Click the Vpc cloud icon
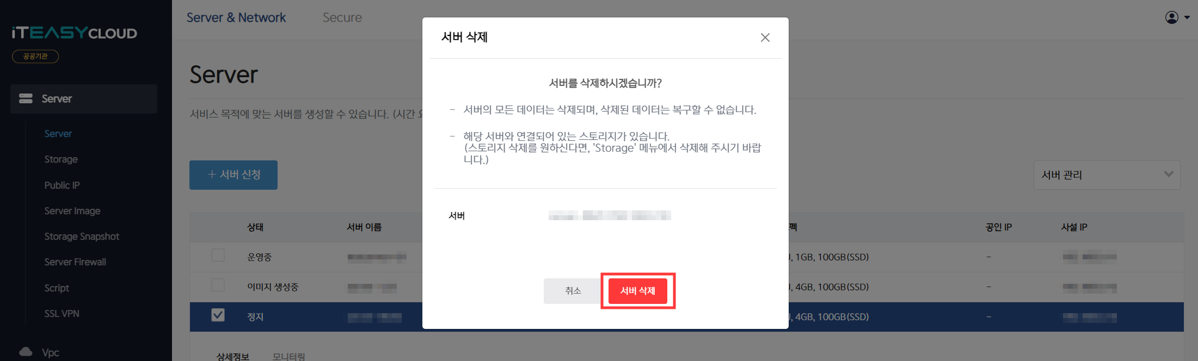This screenshot has height=361, width=1198. (26, 352)
